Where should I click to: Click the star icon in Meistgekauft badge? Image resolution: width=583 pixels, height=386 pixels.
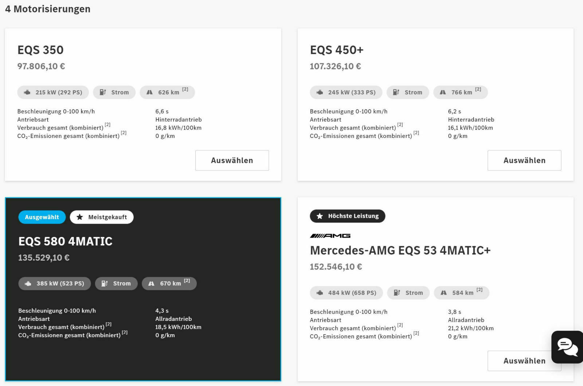coord(80,217)
